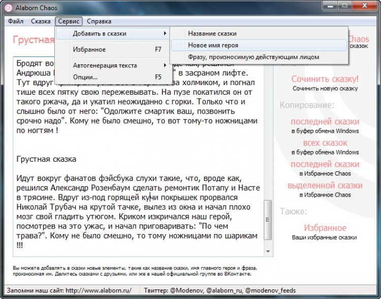
Task: Open Опции... from the Сервис menu
Action: 113,77
